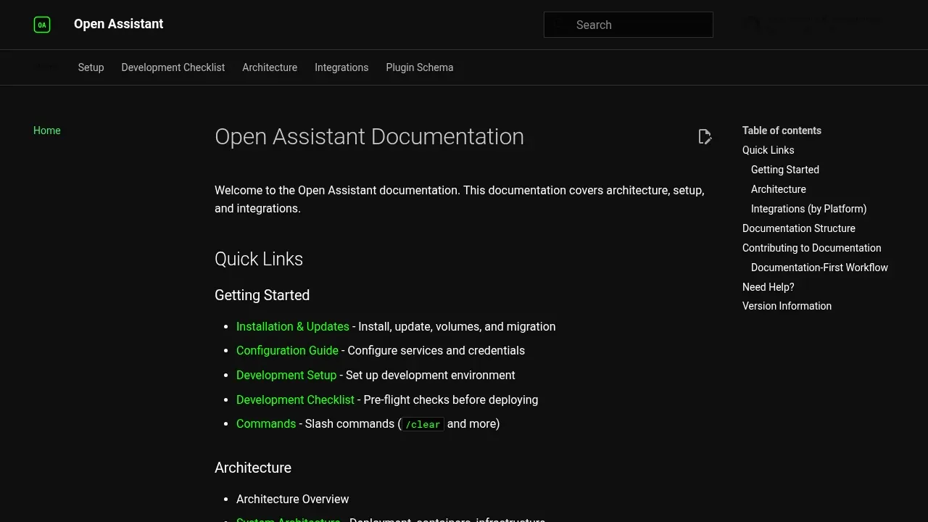Open the Commands link

[x=266, y=423]
